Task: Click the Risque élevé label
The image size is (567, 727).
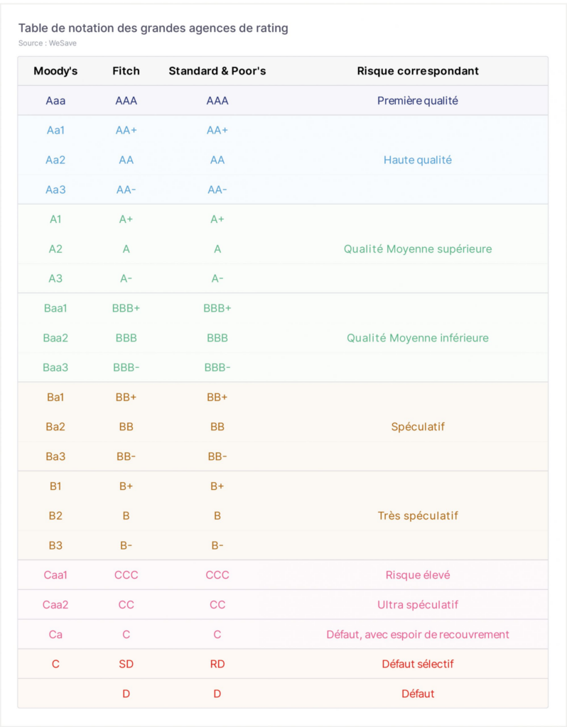Action: [418, 575]
